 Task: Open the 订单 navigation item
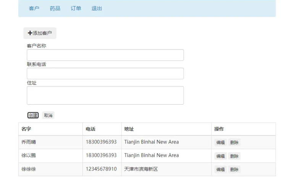[76, 8]
